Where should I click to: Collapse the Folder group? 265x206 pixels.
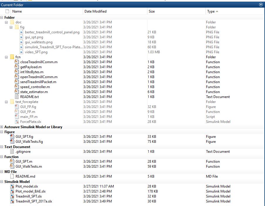pos(2,17)
